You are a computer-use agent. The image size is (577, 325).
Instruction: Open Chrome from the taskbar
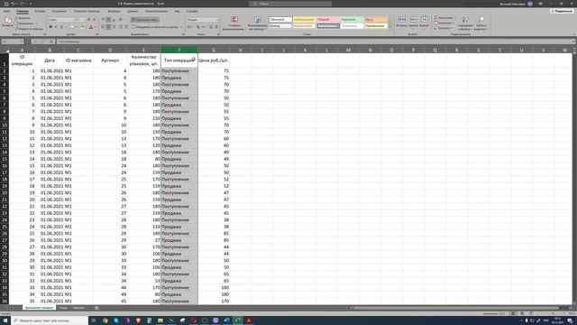click(105, 320)
